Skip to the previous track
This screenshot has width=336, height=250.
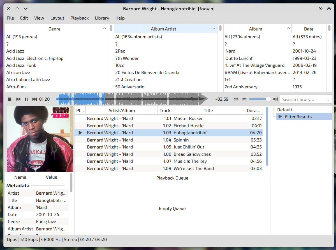[x=18, y=99]
